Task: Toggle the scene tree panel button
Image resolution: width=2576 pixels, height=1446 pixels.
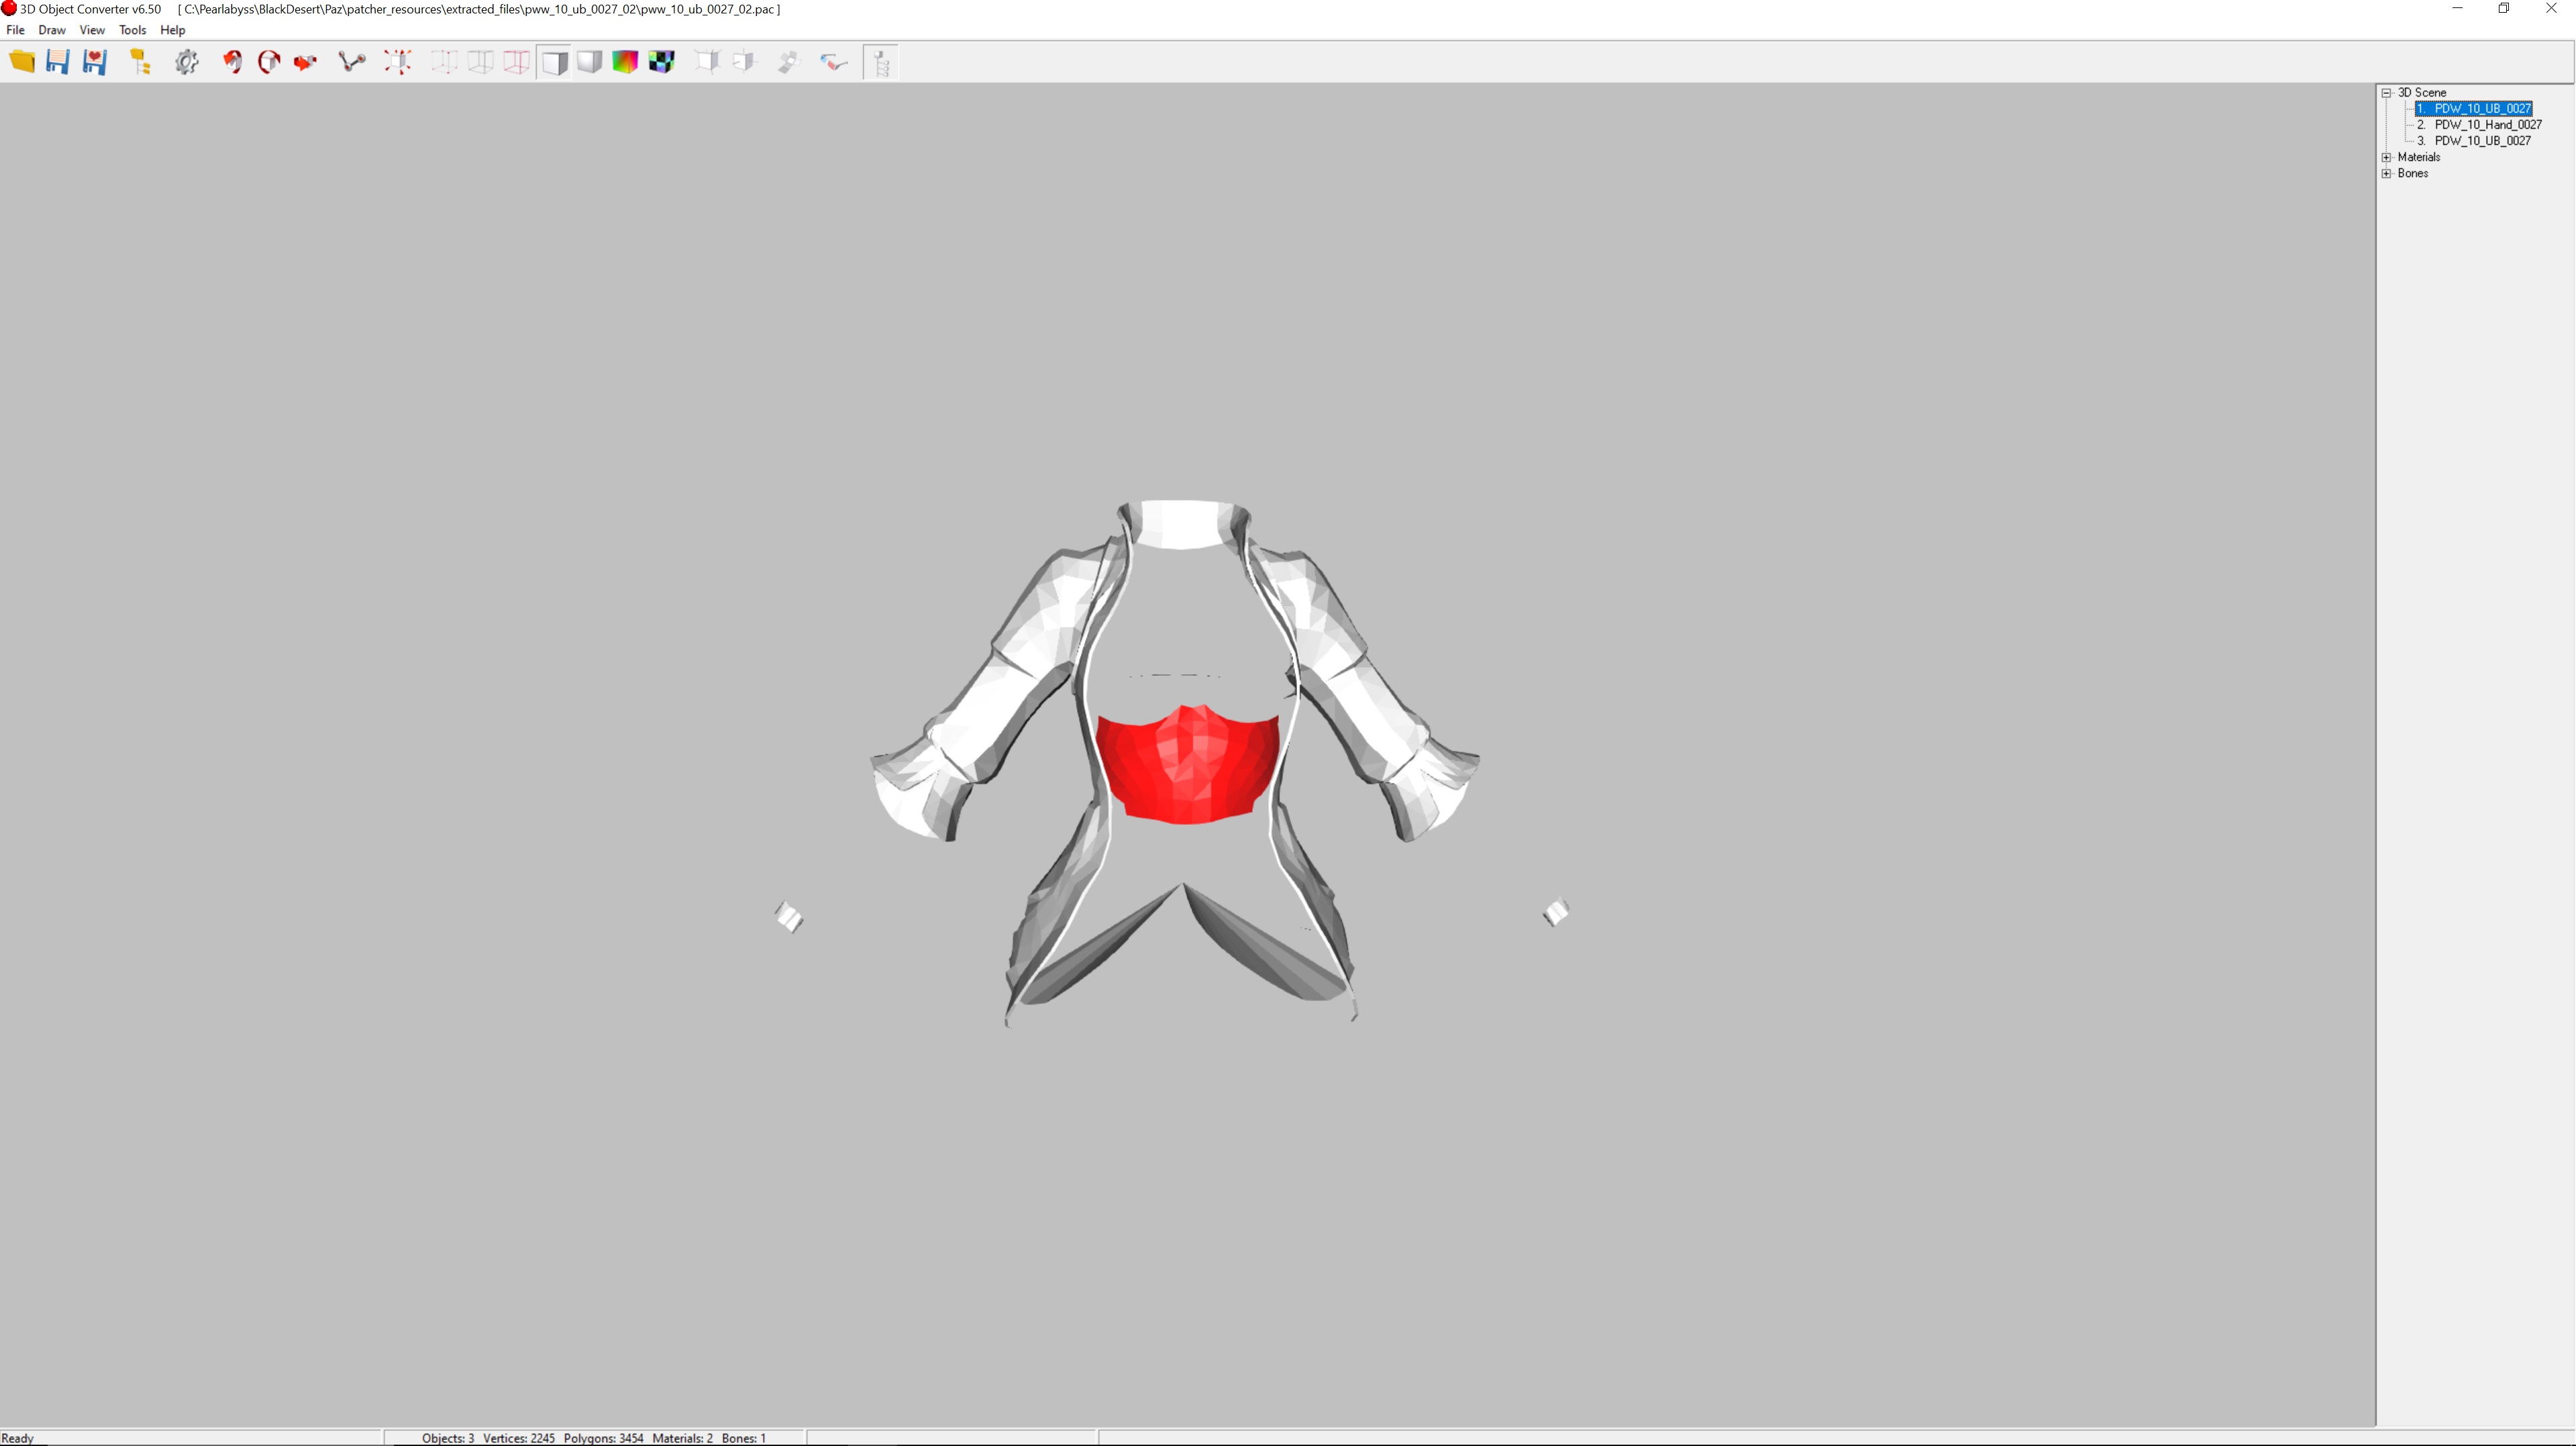Action: pos(881,62)
